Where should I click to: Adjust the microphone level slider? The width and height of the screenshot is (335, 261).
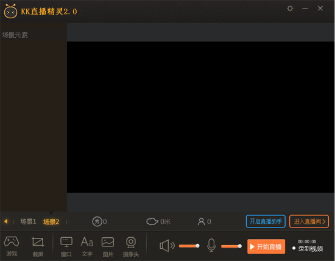pos(231,246)
